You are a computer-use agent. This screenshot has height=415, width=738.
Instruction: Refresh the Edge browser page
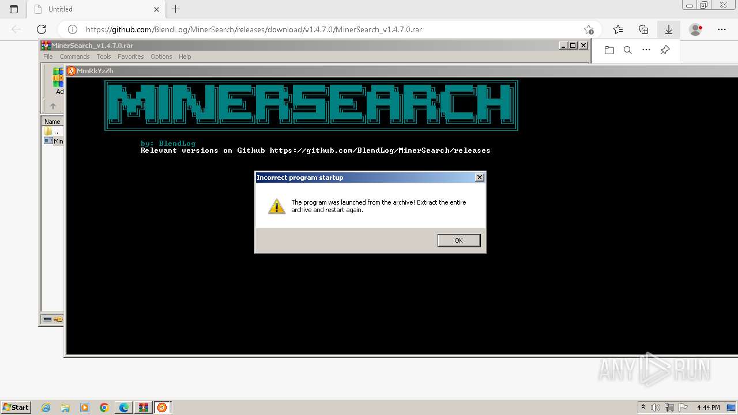(42, 29)
